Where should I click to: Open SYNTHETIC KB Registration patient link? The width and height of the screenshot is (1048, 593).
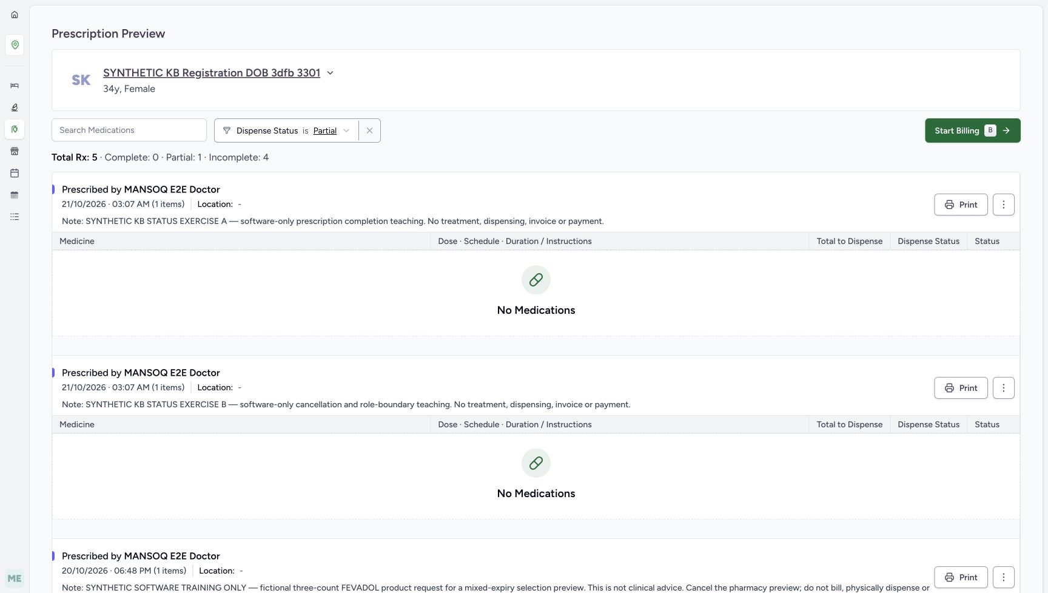212,73
